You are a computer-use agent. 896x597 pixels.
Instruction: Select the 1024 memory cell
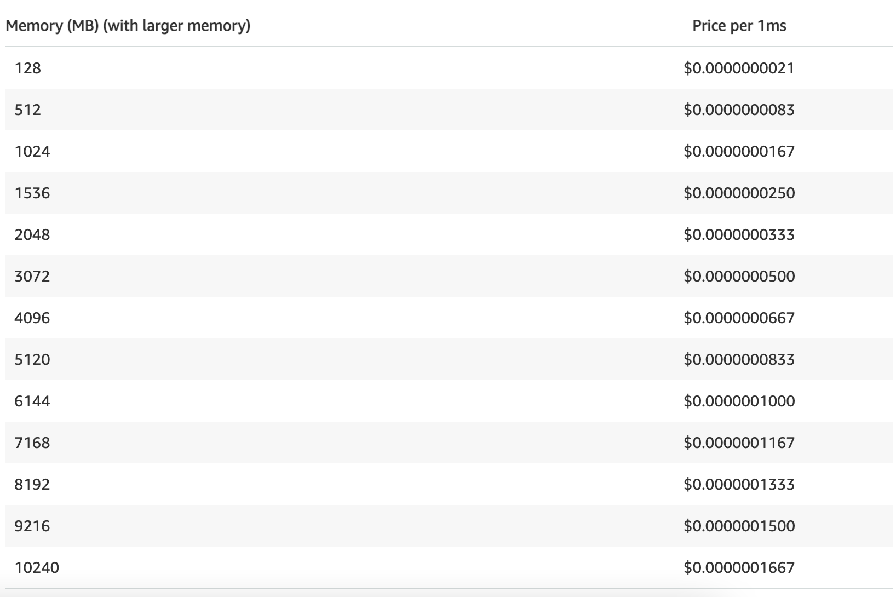pyautogui.click(x=32, y=151)
